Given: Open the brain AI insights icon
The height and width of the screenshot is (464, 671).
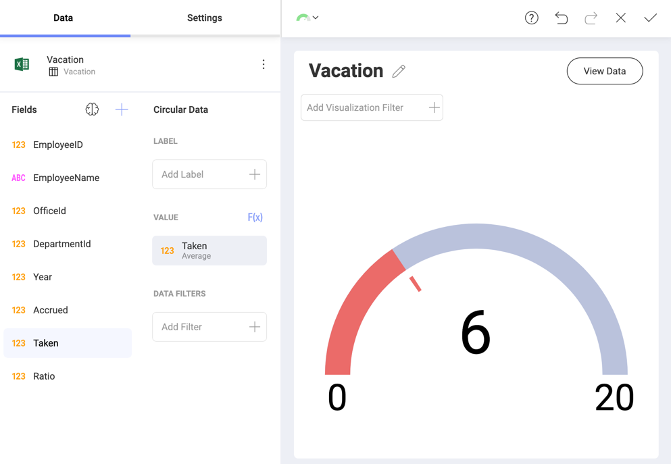Looking at the screenshot, I should pyautogui.click(x=92, y=109).
